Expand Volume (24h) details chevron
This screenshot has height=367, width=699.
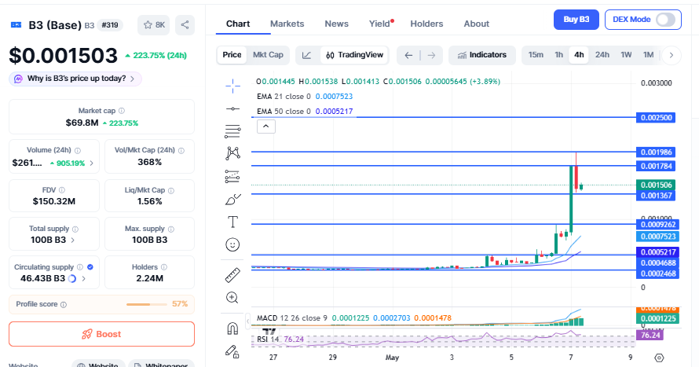(x=92, y=163)
